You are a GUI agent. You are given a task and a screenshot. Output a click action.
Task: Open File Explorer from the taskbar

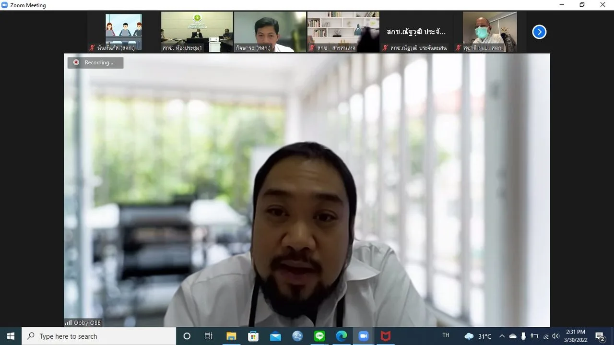coord(231,336)
